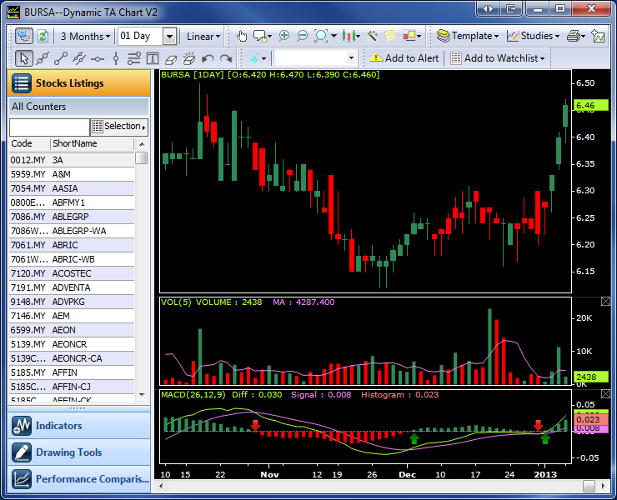Open the Drawing Tools panel
This screenshot has height=500, width=617.
[78, 452]
